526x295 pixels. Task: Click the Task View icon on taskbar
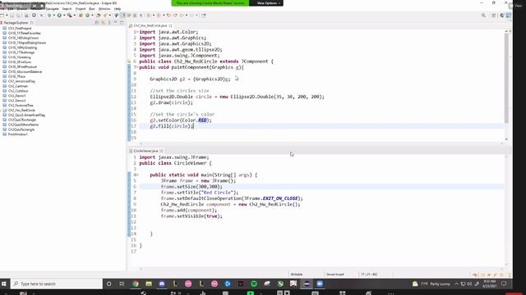(122, 284)
